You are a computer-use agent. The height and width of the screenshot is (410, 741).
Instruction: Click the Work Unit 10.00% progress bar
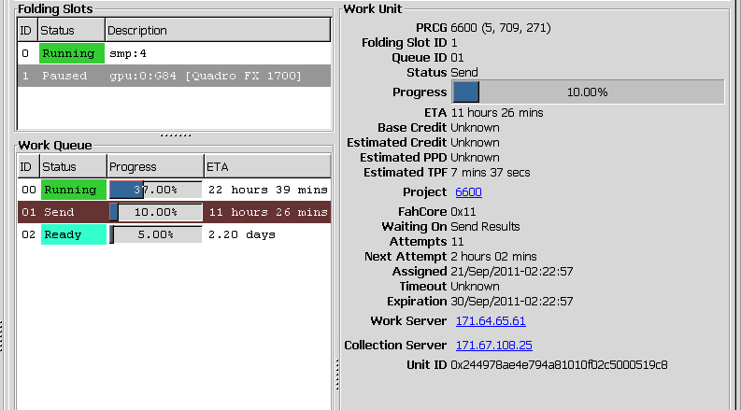(588, 92)
